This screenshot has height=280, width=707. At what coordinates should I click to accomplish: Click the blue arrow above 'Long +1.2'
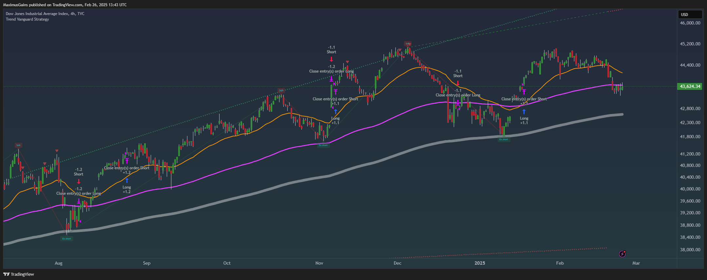(127, 180)
